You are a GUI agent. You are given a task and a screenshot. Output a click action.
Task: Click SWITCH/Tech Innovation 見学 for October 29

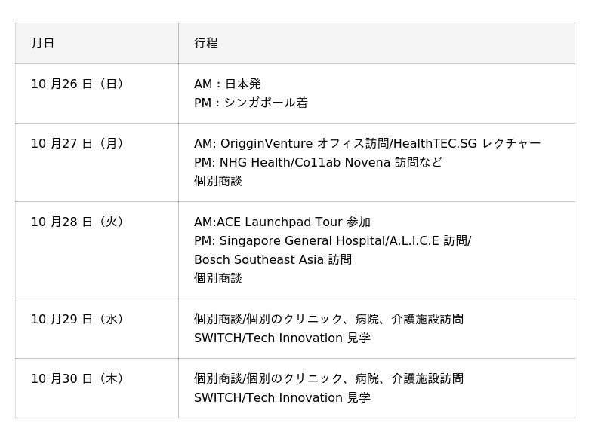tap(282, 338)
